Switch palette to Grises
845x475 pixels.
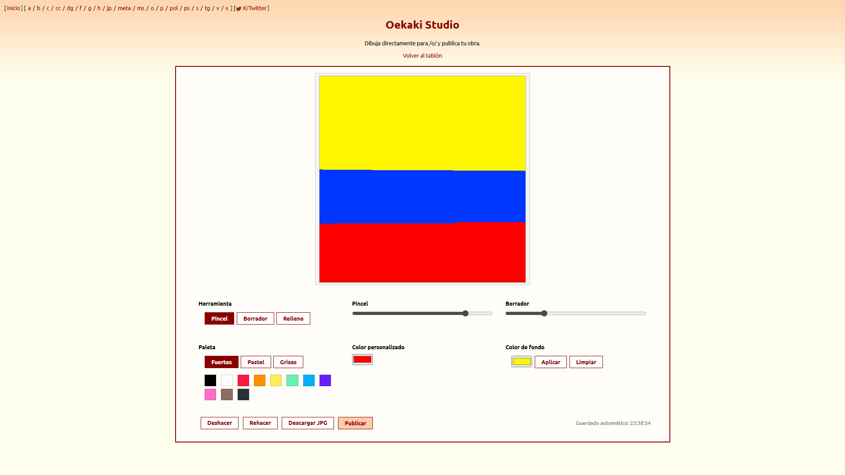click(288, 362)
